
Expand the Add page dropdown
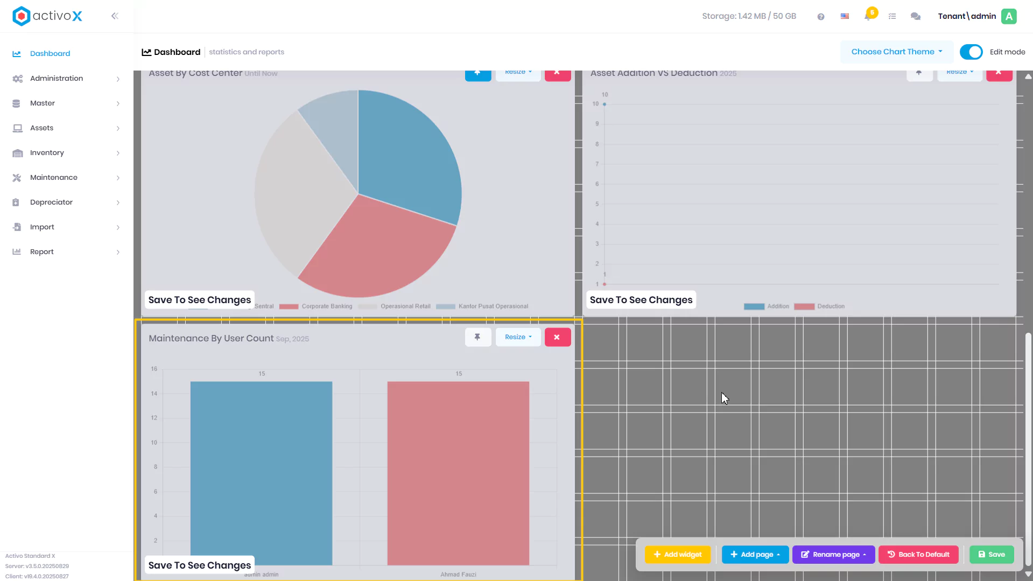pos(755,555)
